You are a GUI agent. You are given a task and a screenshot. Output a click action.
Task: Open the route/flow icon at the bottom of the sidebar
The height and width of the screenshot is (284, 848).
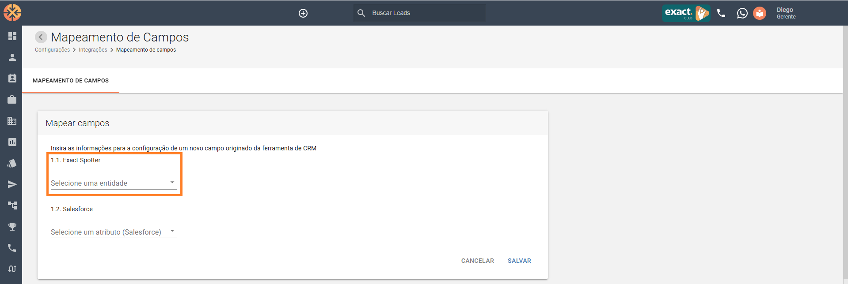12,269
